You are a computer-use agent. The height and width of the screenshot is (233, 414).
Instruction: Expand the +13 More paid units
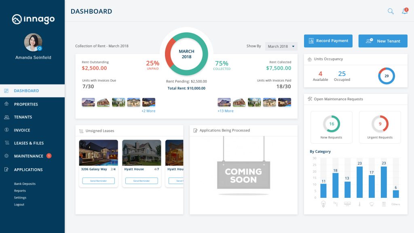(225, 111)
